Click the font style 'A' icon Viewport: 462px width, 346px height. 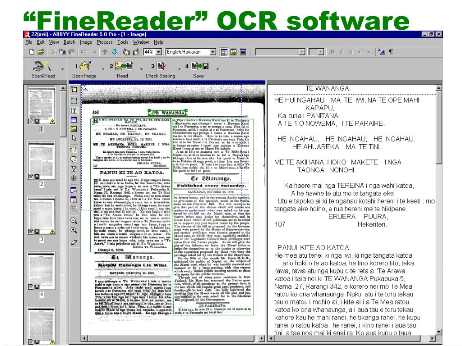pyautogui.click(x=381, y=52)
